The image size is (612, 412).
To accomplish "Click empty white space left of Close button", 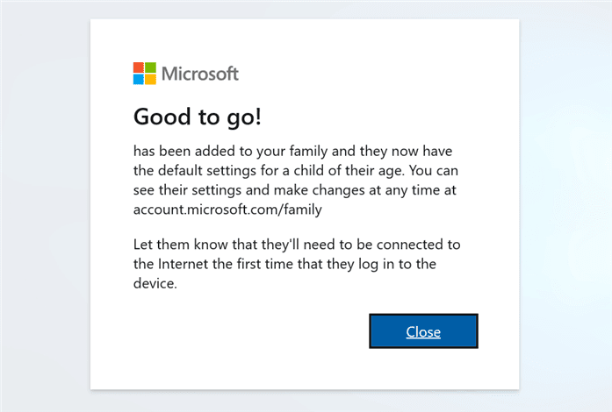I will point(249,331).
